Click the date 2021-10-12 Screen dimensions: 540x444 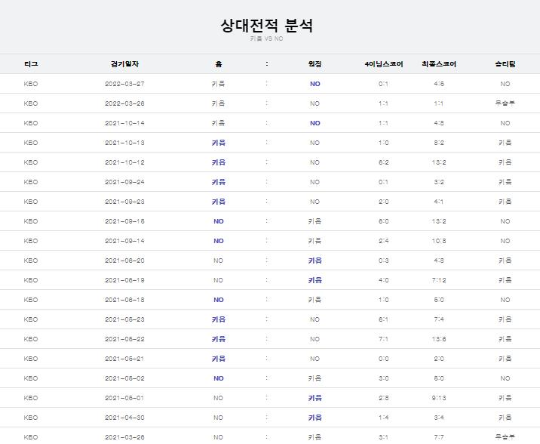(124, 162)
